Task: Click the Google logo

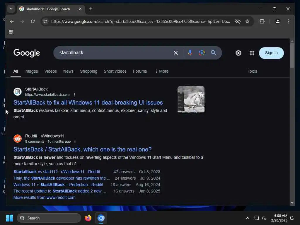Action: (27, 53)
